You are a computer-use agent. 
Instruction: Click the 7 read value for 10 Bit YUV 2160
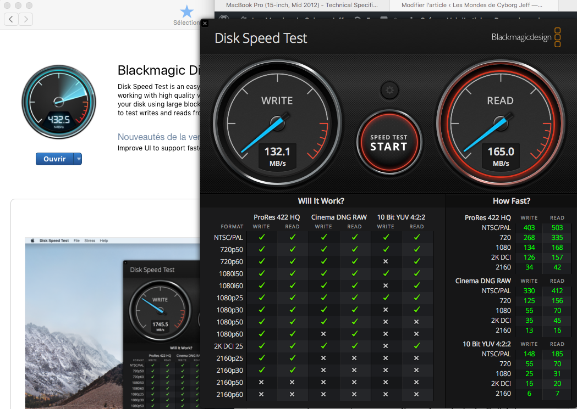[558, 394]
